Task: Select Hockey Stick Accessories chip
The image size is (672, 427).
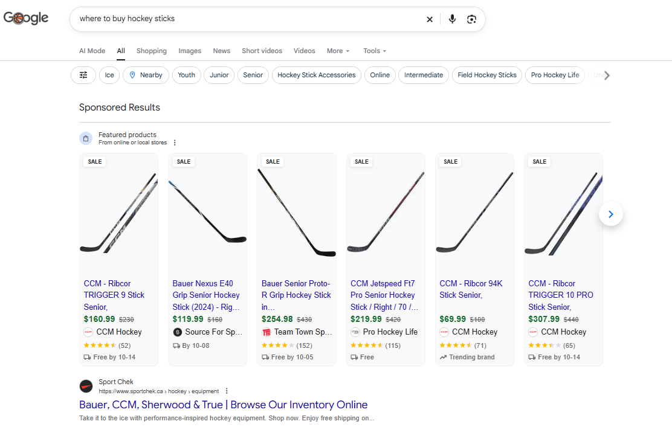Action: [316, 75]
